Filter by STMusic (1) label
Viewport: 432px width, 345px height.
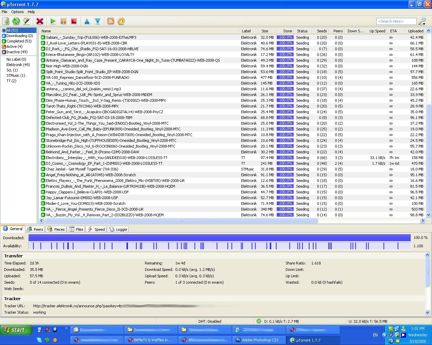pyautogui.click(x=16, y=75)
